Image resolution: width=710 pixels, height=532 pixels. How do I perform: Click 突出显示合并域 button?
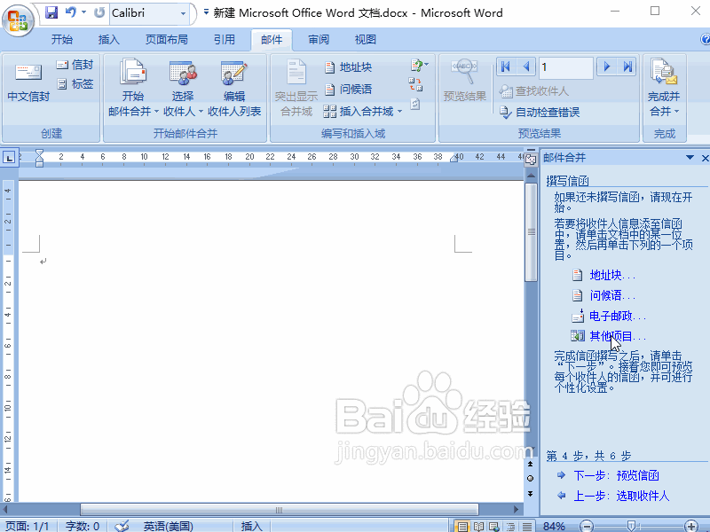pos(296,89)
